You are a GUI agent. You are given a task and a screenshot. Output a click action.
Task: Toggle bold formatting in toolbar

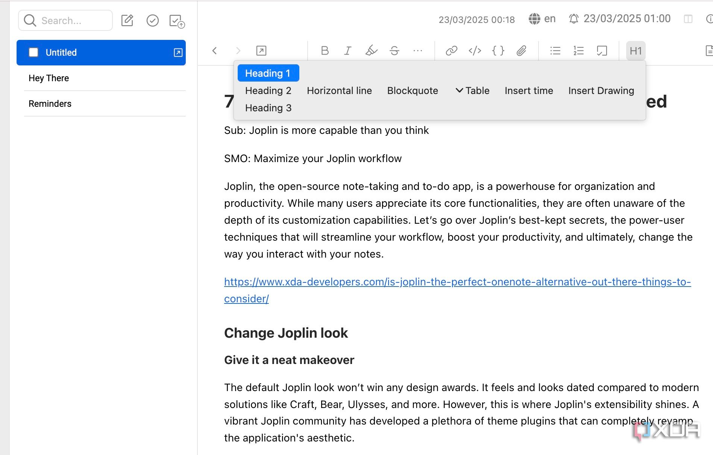pos(325,50)
